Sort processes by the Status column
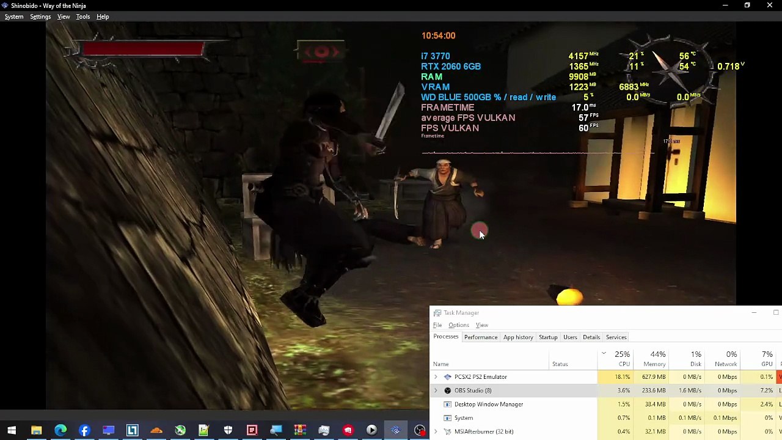 coord(560,364)
